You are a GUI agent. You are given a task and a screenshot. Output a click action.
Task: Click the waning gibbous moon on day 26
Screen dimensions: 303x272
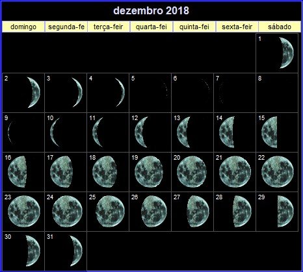click(154, 211)
